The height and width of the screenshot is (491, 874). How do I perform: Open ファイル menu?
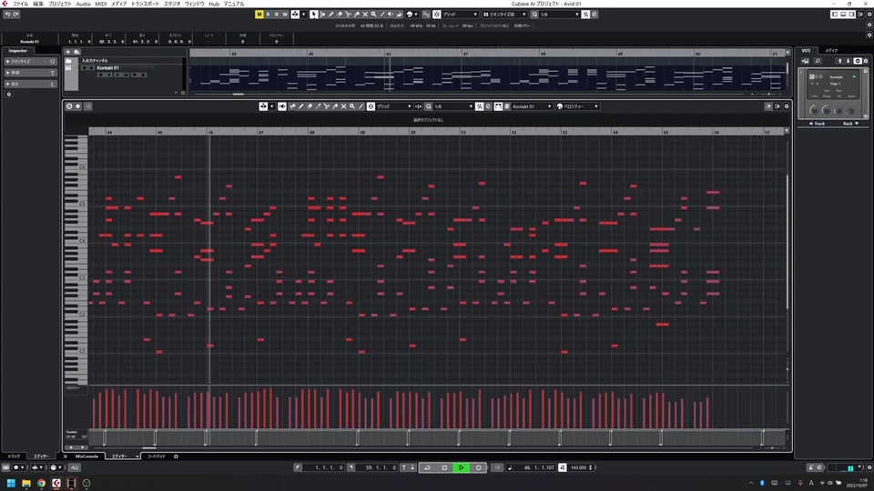20,4
